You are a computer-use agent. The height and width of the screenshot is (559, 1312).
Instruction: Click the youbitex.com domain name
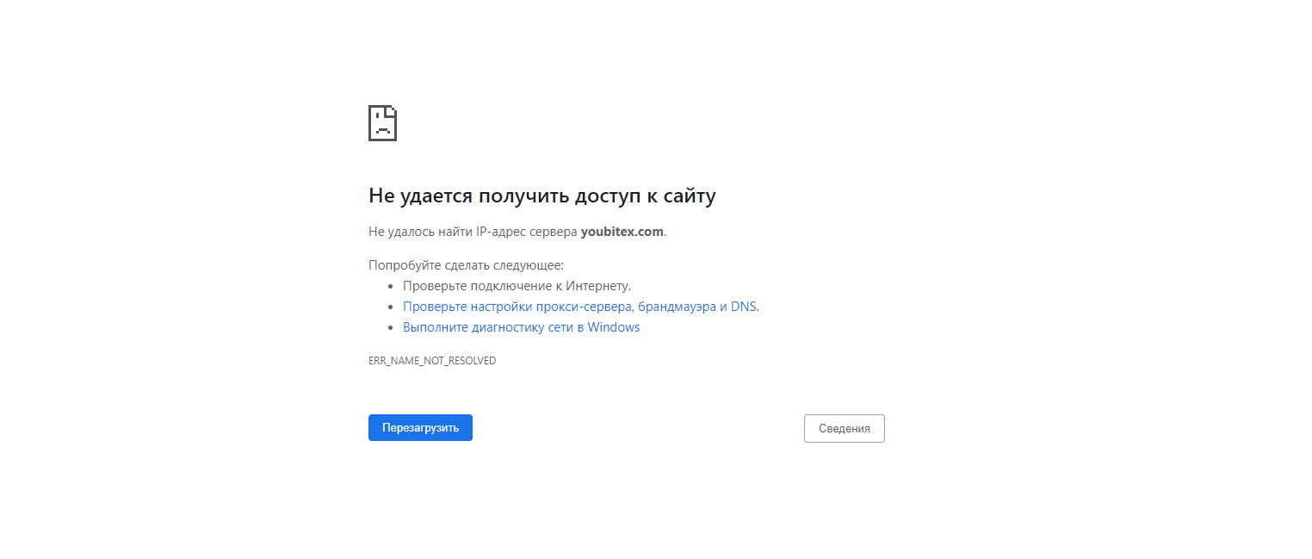(622, 232)
